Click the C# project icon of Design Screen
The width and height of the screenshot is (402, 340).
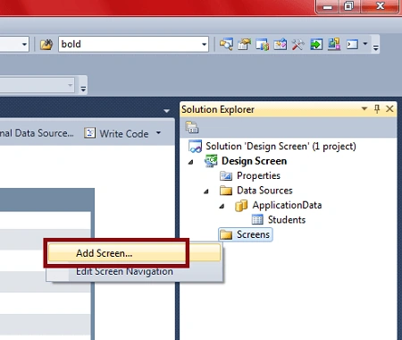[211, 161]
